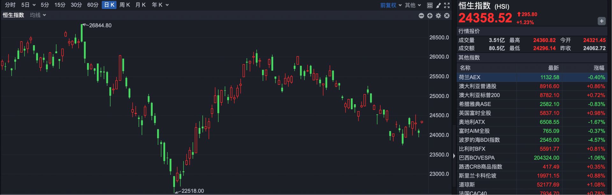Select the 路透CRB商品指数 row

pos(532,167)
